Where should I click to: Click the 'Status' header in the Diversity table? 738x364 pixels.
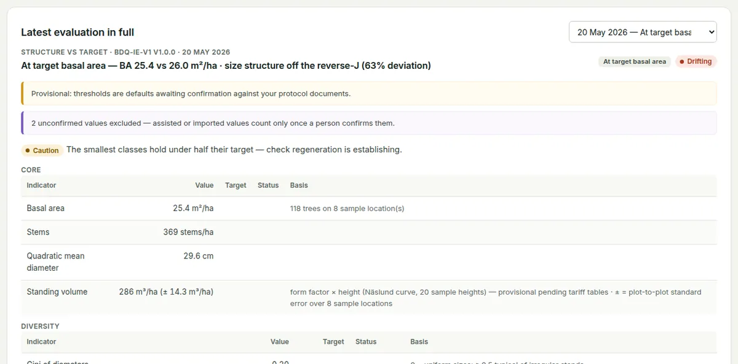[366, 342]
